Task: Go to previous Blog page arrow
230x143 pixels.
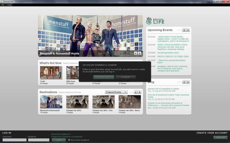Action: coord(184,82)
